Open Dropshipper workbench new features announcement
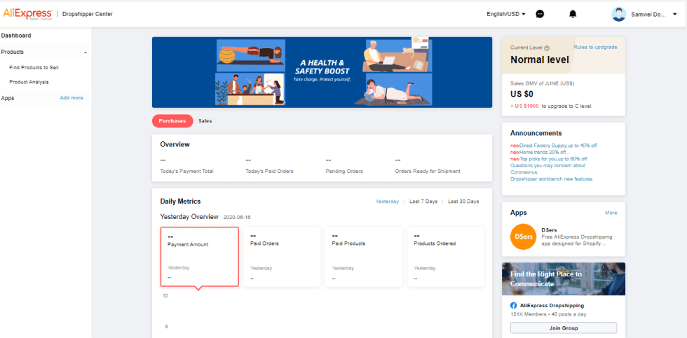 pyautogui.click(x=552, y=179)
